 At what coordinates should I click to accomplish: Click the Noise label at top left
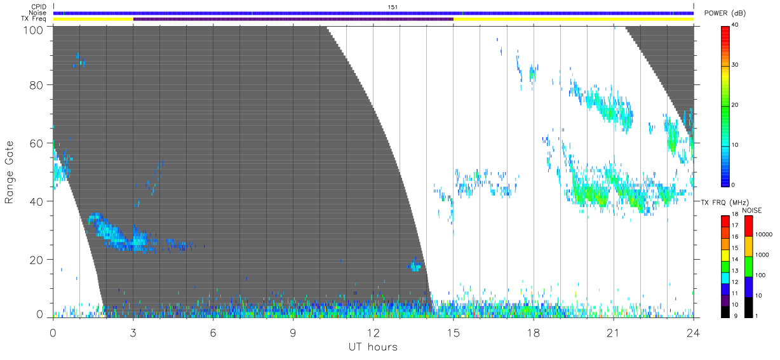[x=38, y=13]
